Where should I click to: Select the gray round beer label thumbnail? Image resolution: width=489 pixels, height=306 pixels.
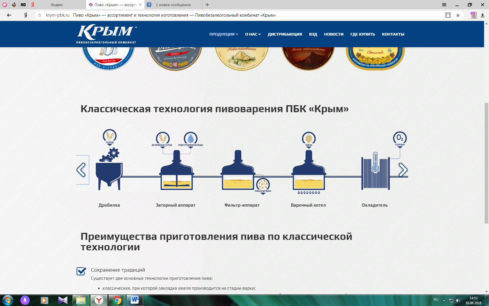175,58
